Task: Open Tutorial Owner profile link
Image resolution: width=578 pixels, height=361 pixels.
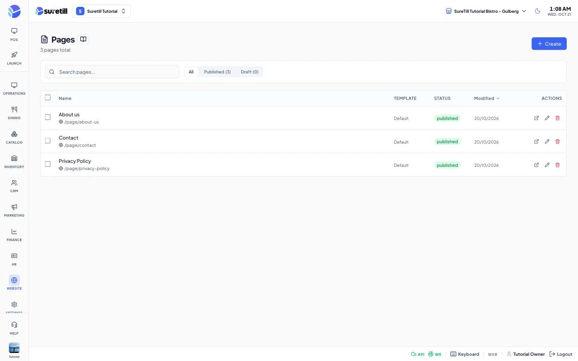Action: (x=526, y=354)
